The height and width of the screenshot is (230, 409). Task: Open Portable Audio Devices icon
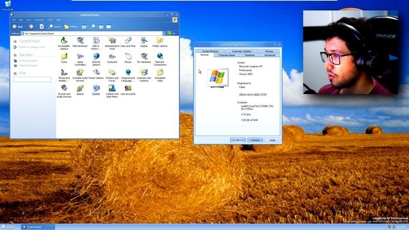[80, 75]
